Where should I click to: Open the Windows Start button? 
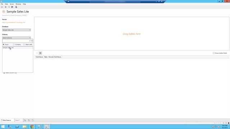3,126
